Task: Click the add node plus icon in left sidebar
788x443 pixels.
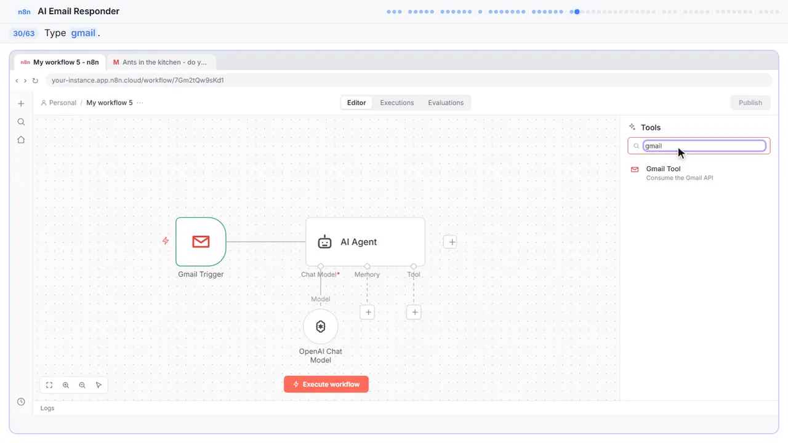Action: click(21, 103)
